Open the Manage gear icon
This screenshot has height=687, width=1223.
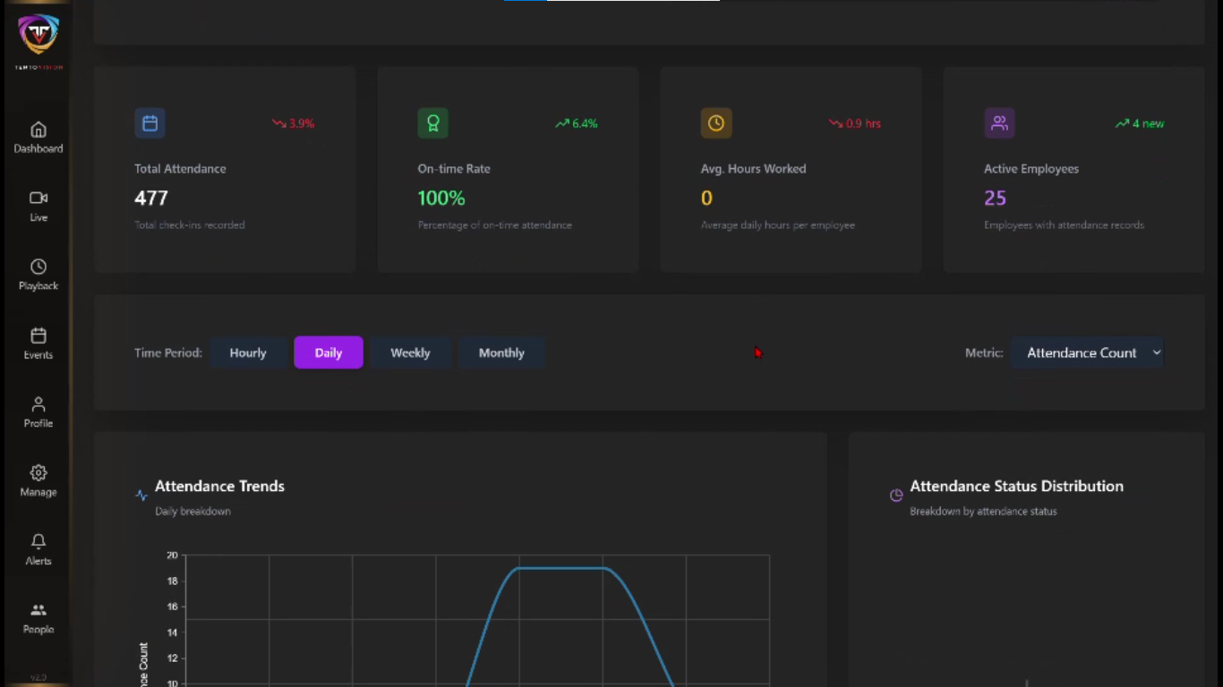(x=38, y=472)
